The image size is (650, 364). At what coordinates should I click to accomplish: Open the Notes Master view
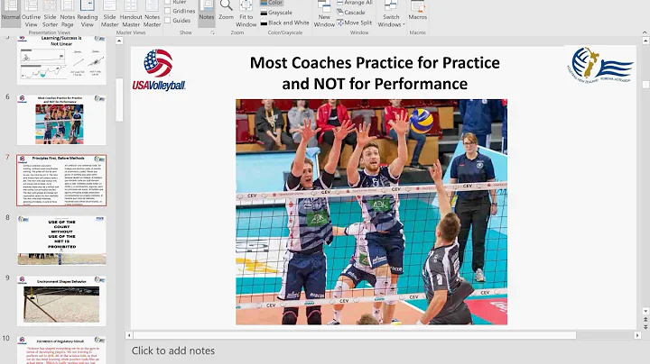[153, 14]
